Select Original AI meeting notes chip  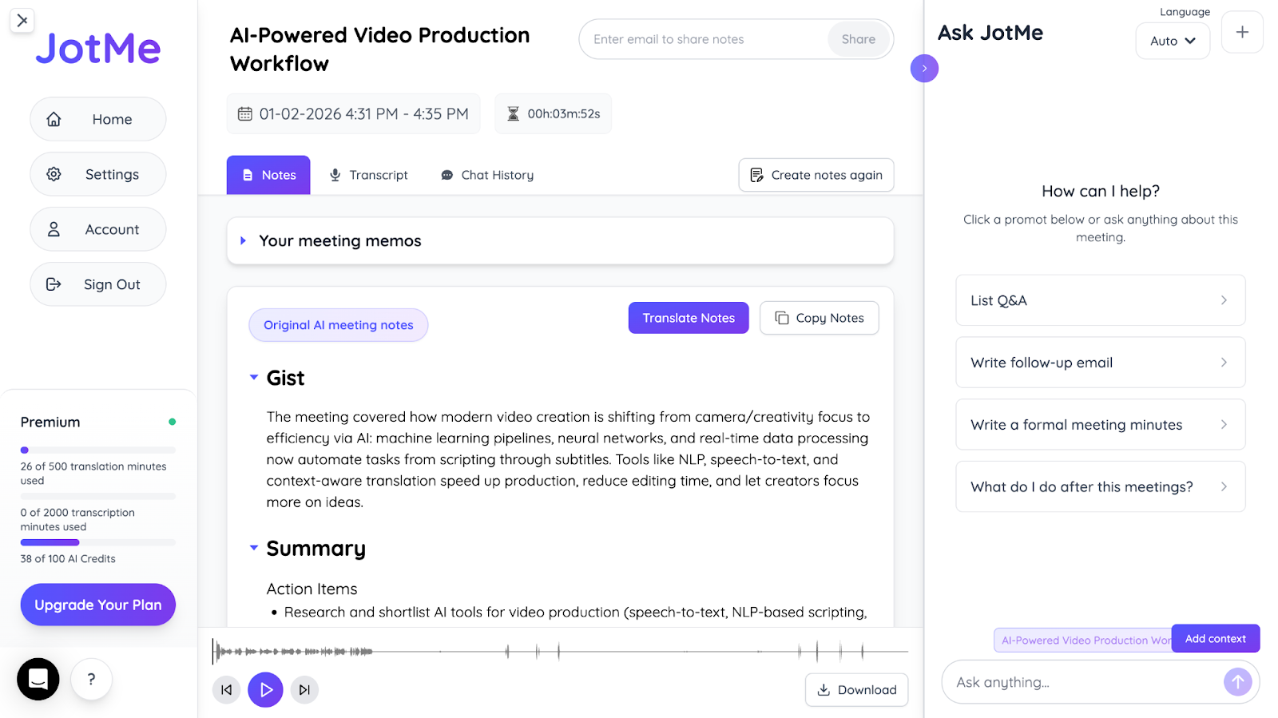coord(339,325)
